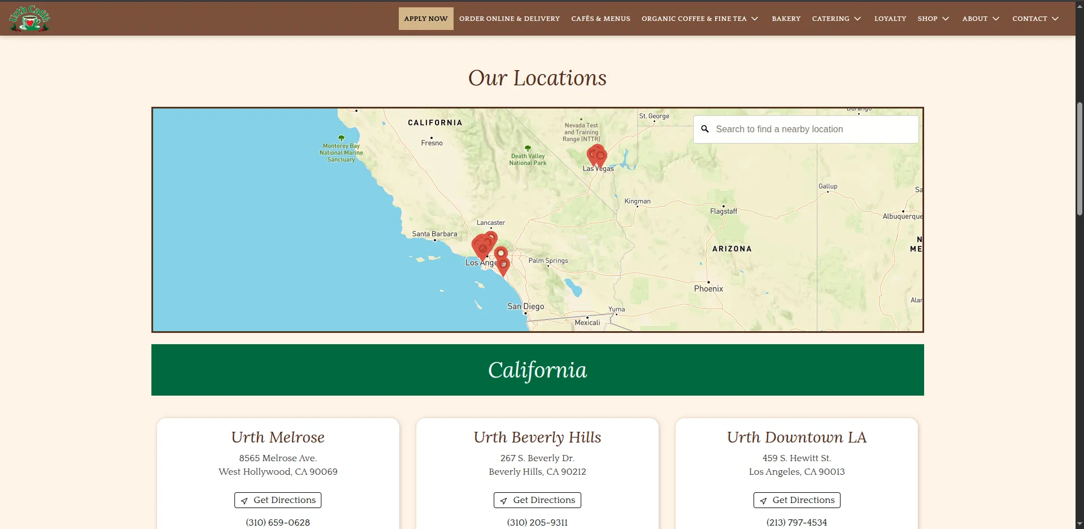Click the Apply Now button

(x=426, y=19)
